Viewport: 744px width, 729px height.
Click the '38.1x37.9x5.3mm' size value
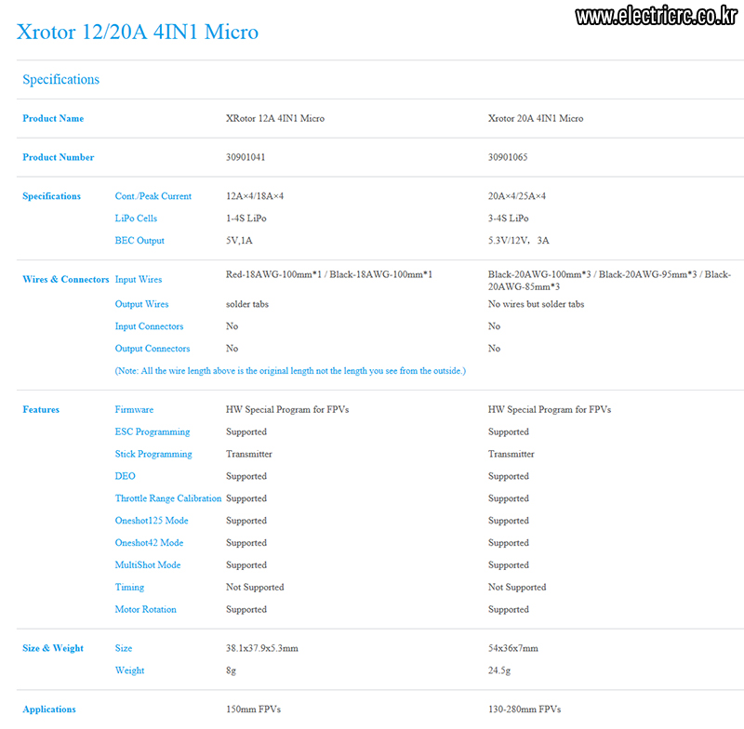click(x=262, y=648)
